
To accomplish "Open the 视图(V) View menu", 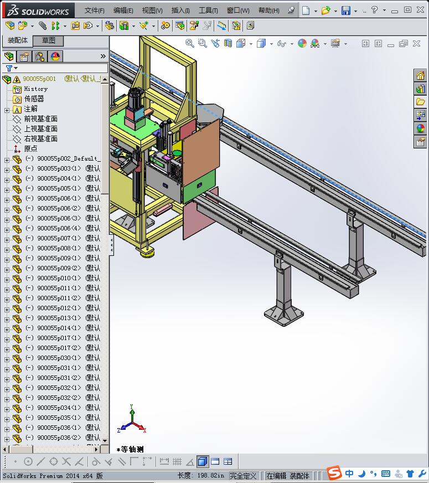I will (x=152, y=11).
